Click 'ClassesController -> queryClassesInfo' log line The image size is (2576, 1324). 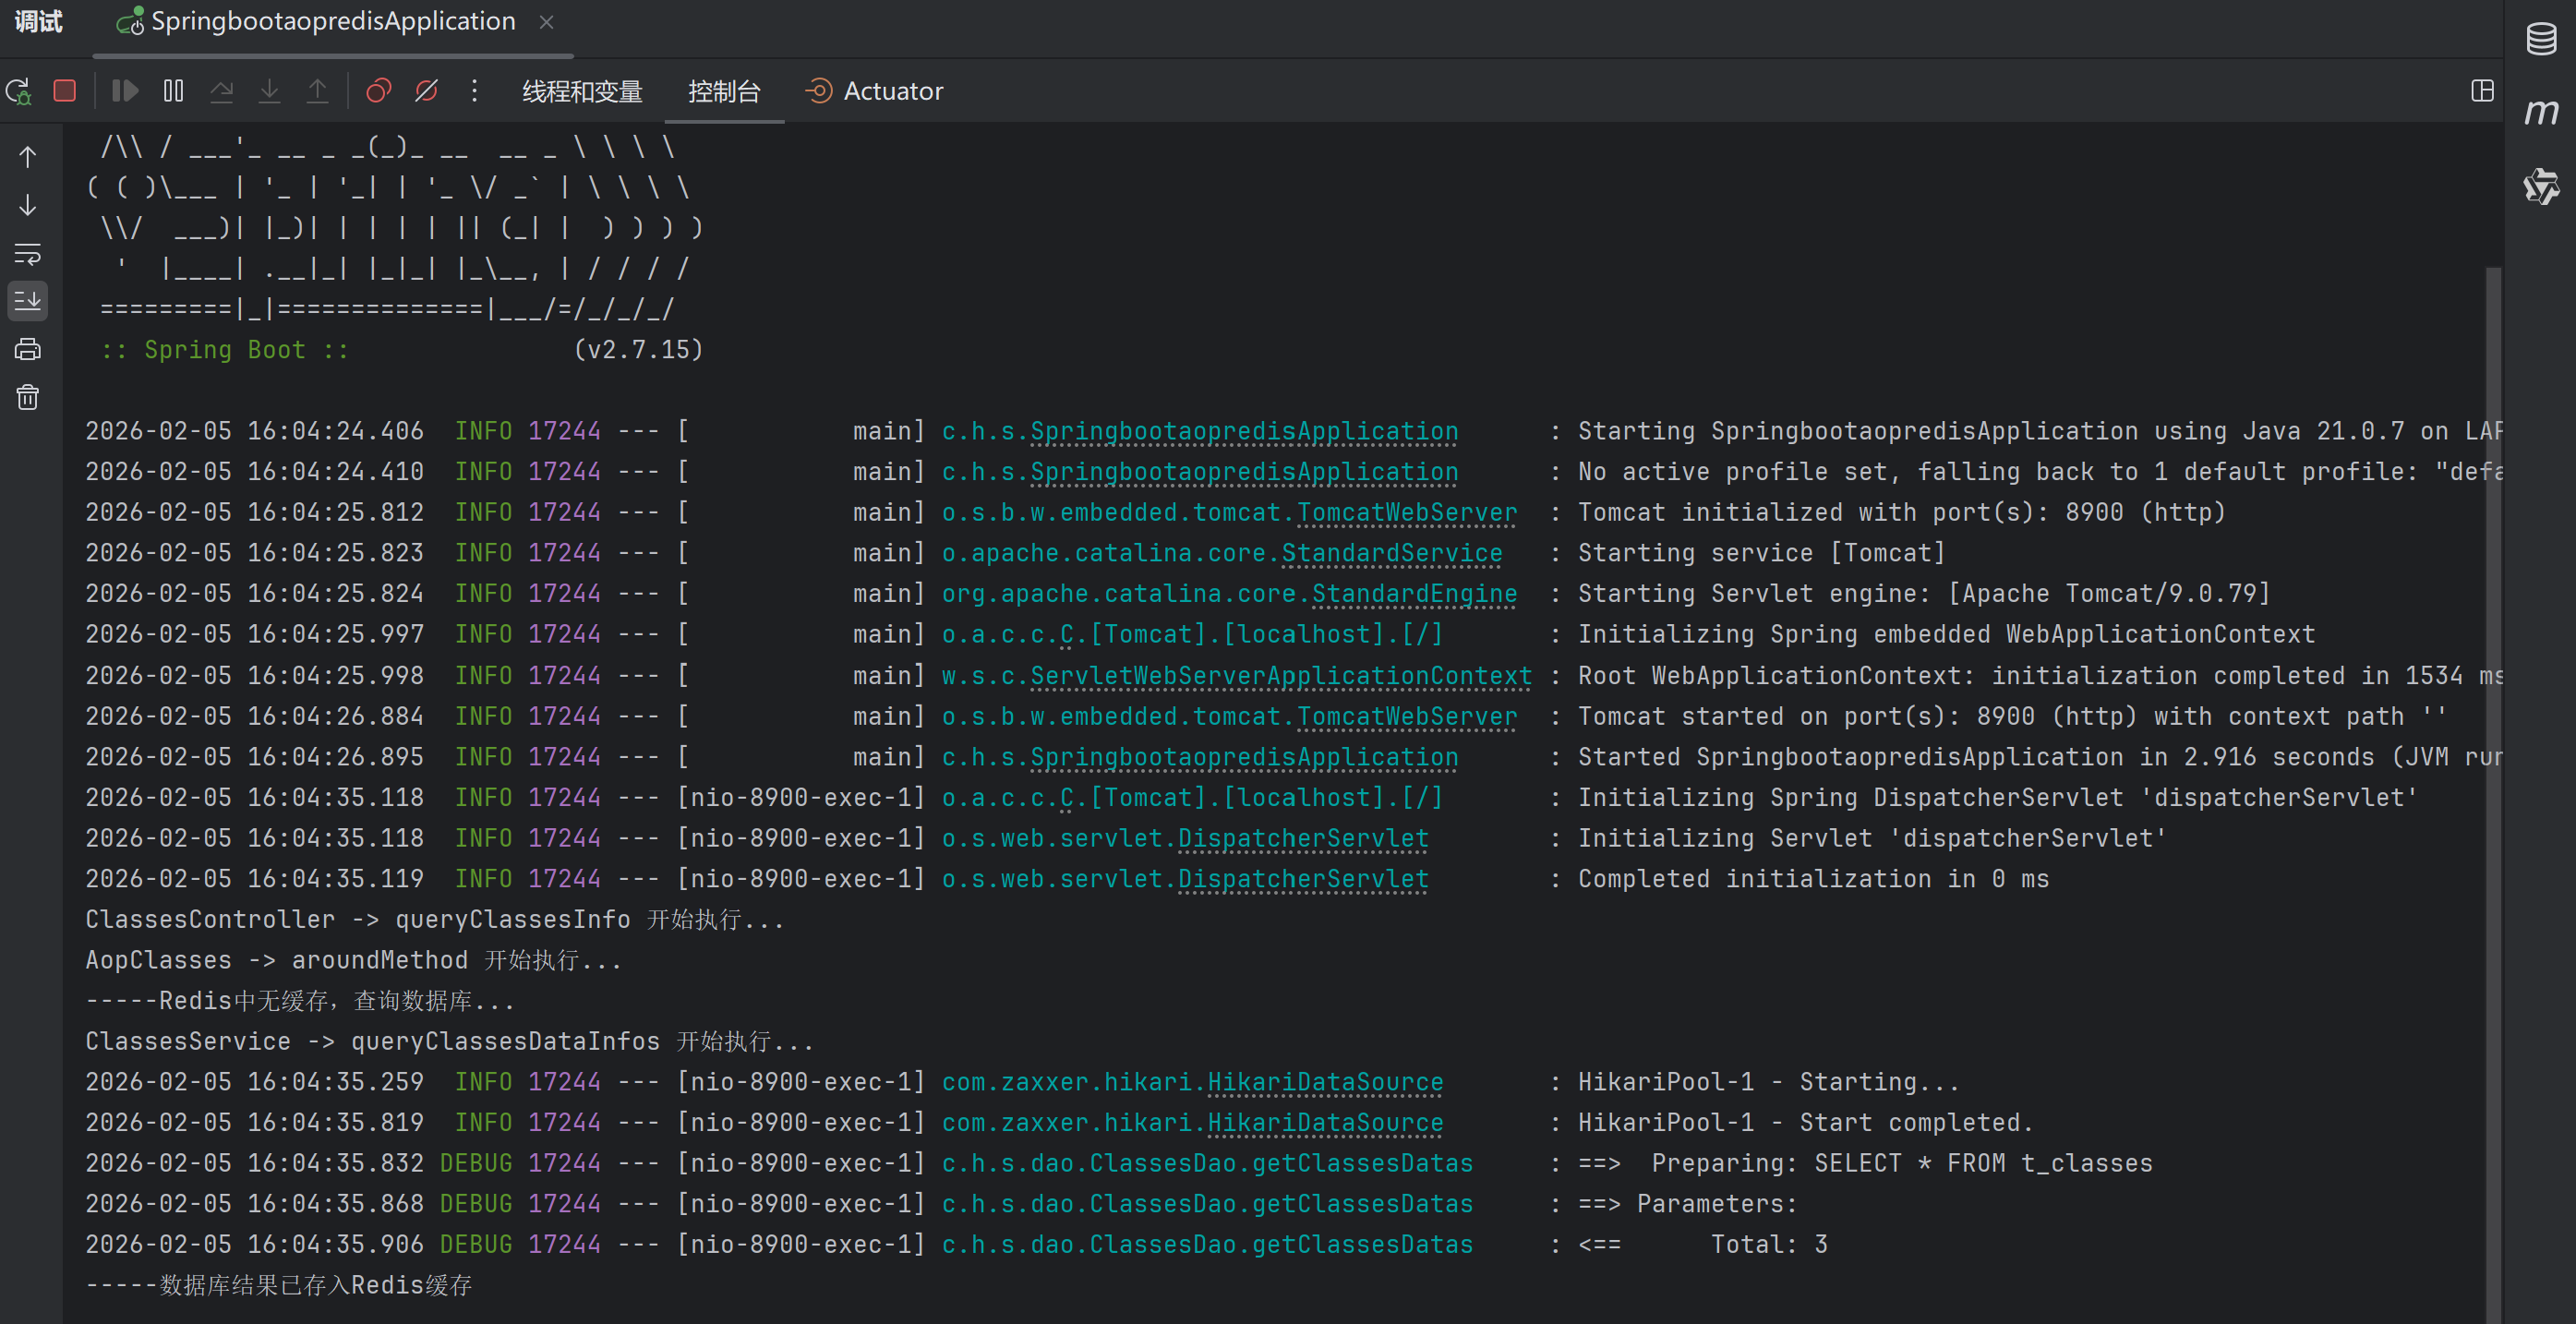tap(434, 919)
